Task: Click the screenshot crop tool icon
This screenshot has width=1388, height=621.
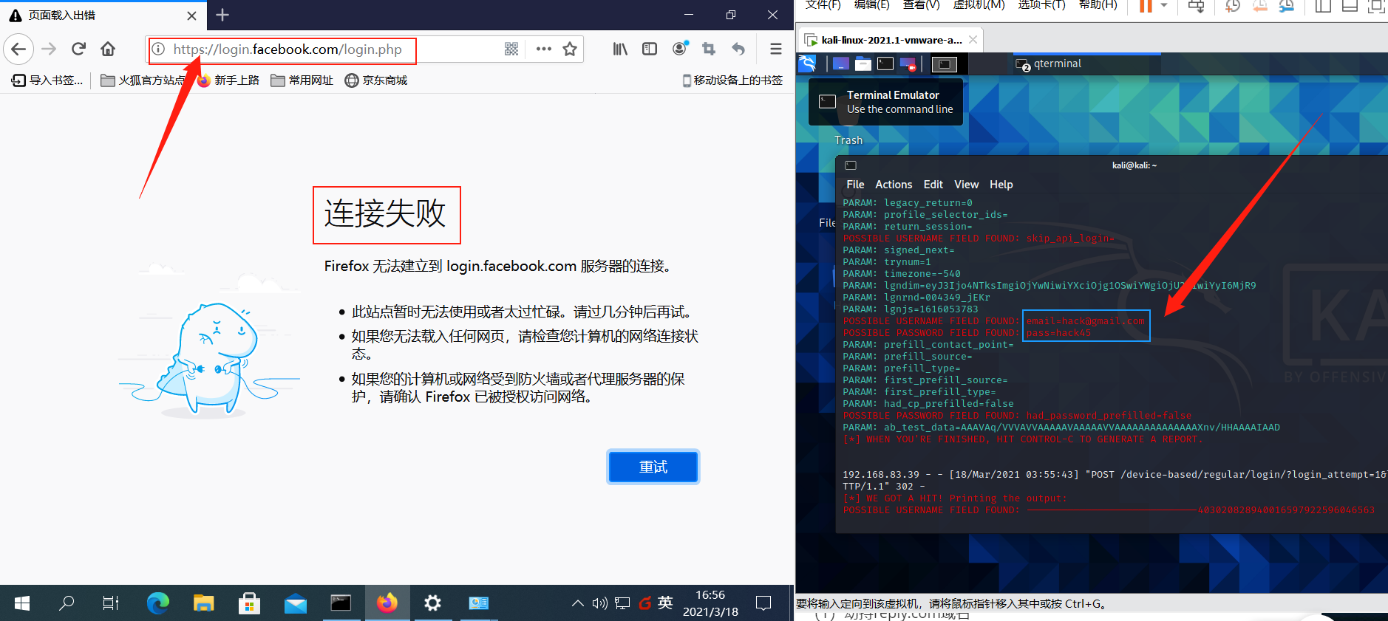Action: pos(709,49)
